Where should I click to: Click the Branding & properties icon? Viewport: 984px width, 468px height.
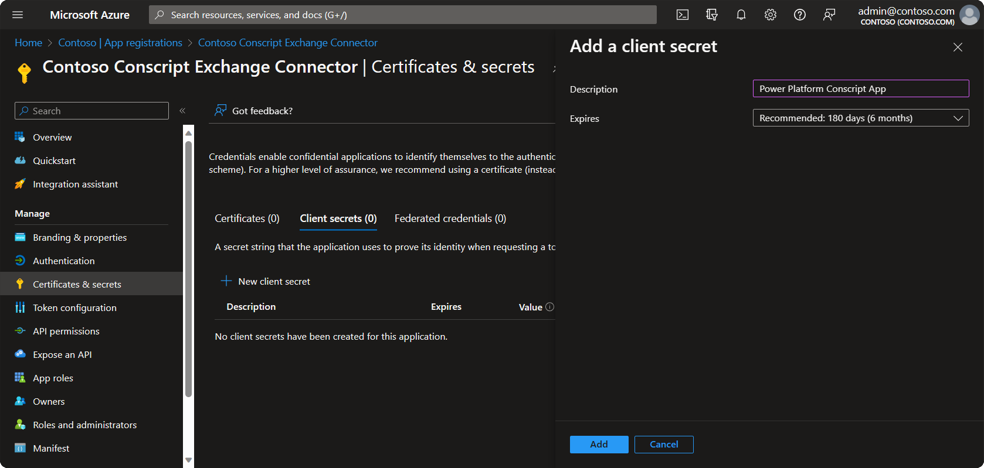pyautogui.click(x=20, y=237)
